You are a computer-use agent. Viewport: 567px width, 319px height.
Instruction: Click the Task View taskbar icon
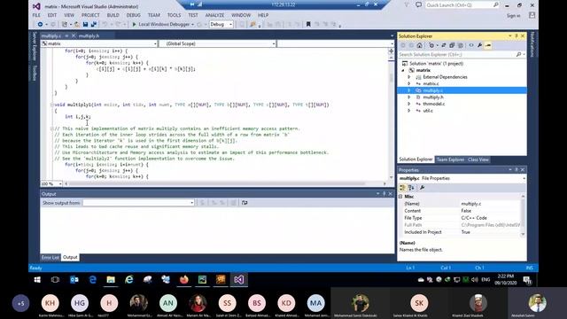[x=55, y=280]
